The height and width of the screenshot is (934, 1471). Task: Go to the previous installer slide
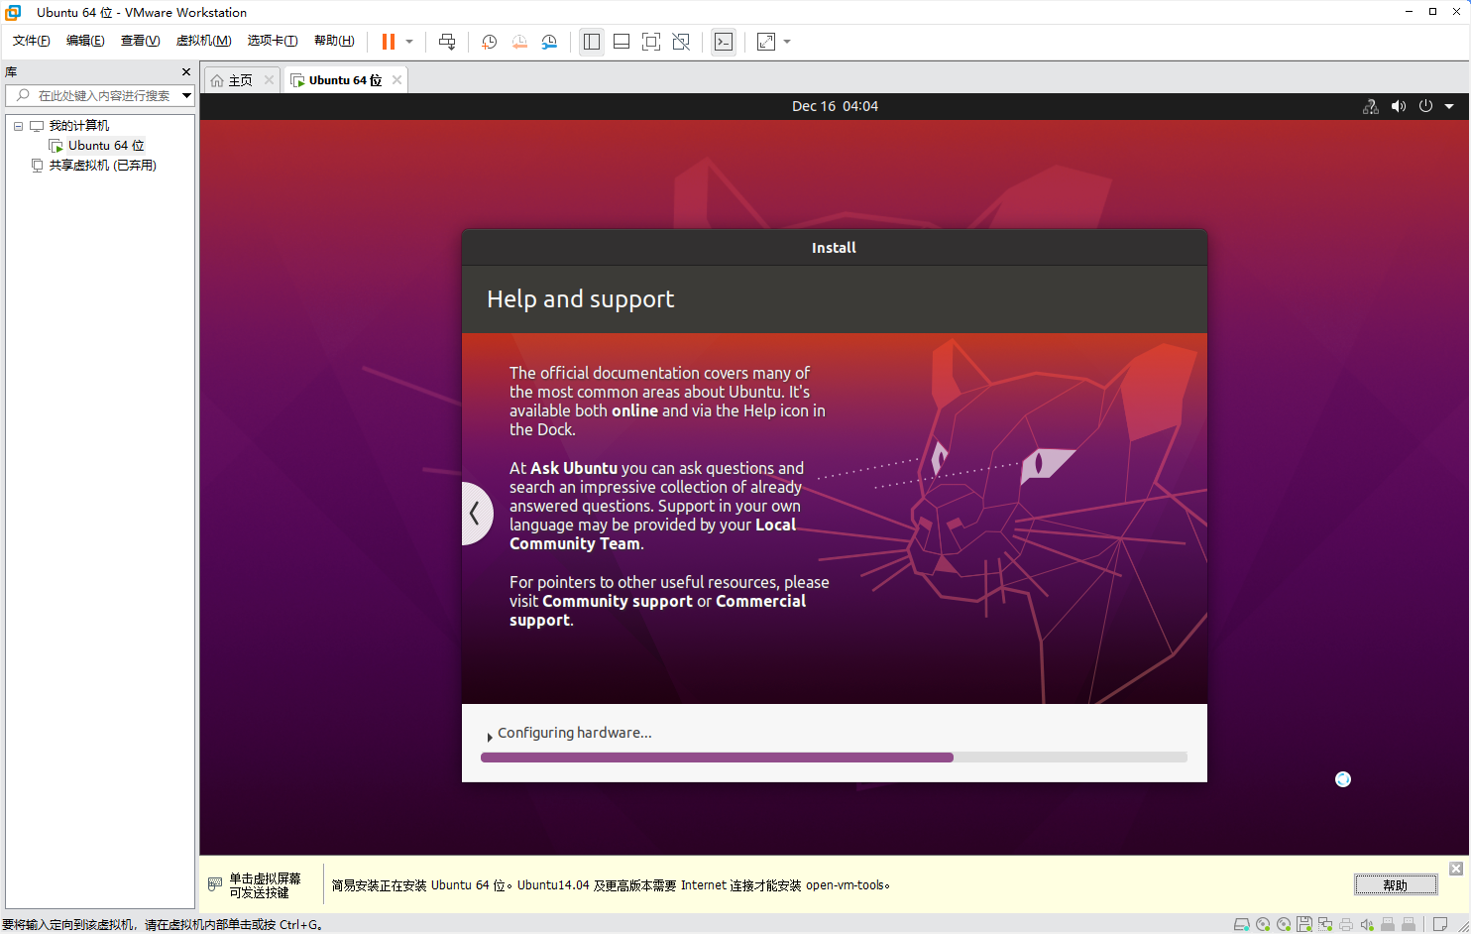click(476, 513)
